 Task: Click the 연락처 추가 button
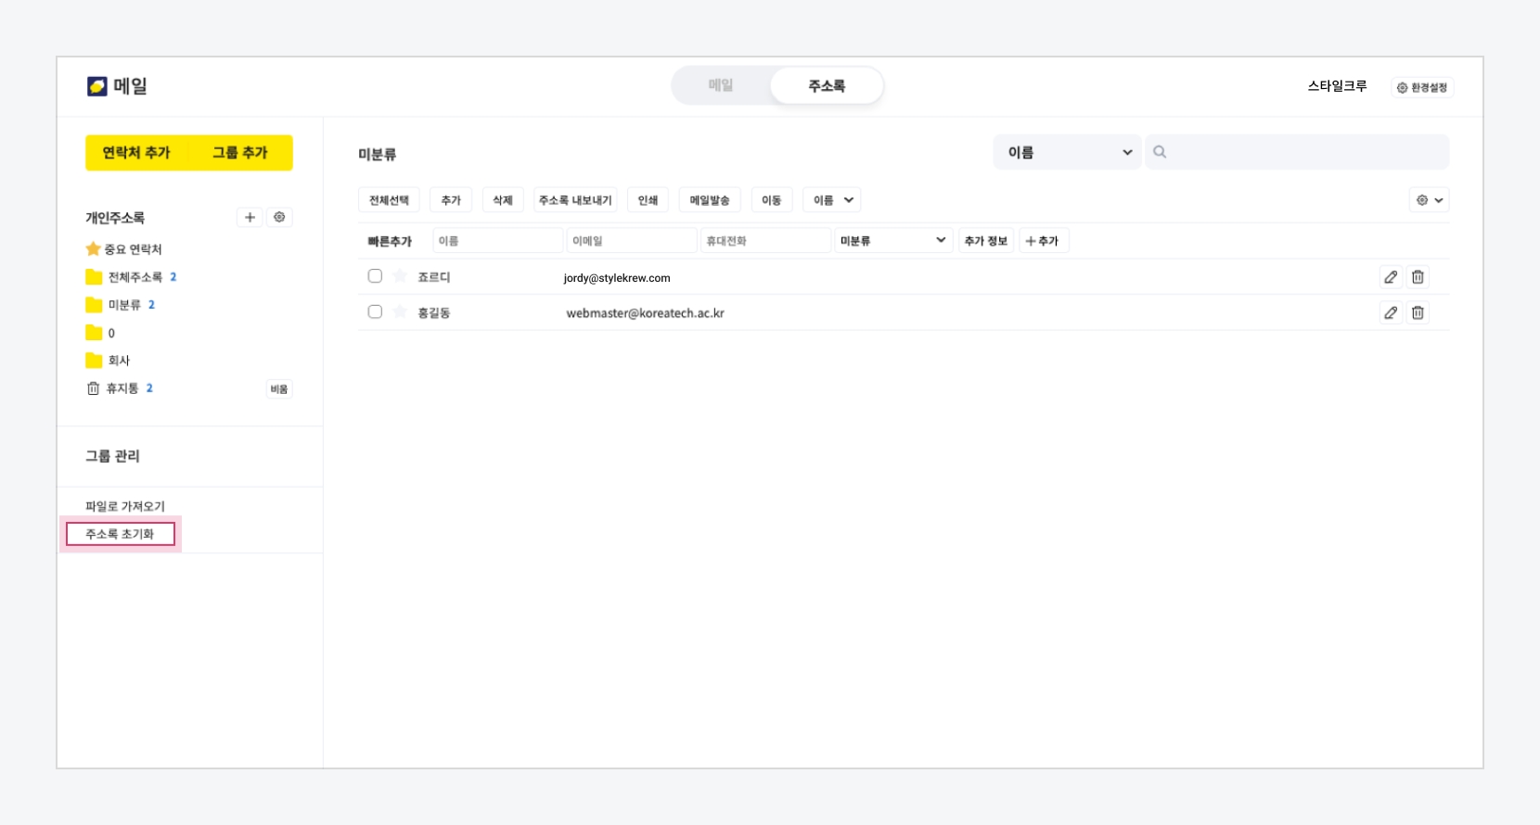[x=136, y=153]
